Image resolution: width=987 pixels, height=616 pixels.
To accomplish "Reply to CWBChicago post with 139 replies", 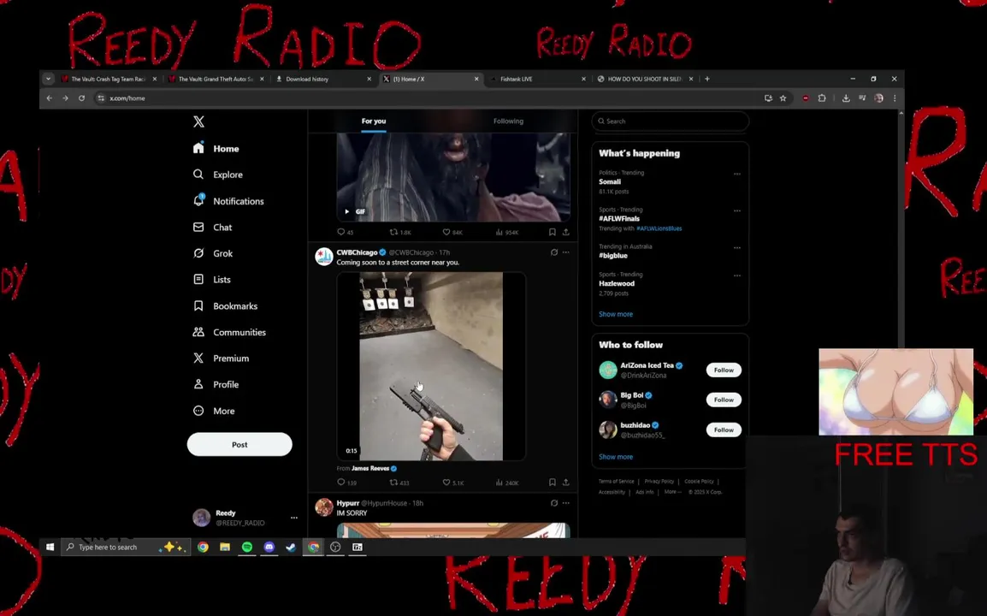I will tap(347, 483).
